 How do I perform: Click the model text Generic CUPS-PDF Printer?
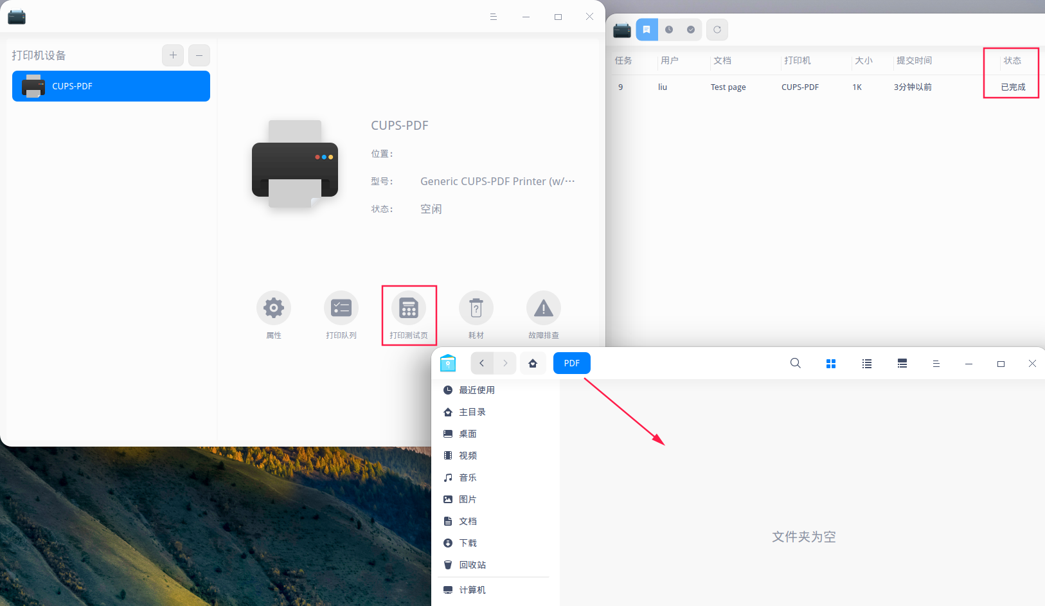497,181
